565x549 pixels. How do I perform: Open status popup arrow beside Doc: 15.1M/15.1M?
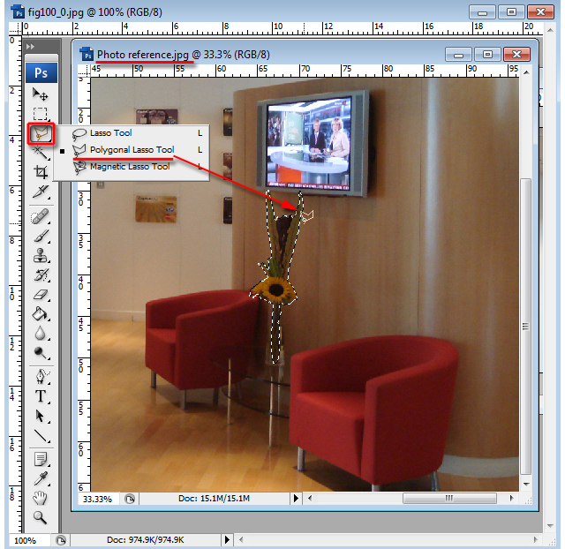click(x=296, y=499)
